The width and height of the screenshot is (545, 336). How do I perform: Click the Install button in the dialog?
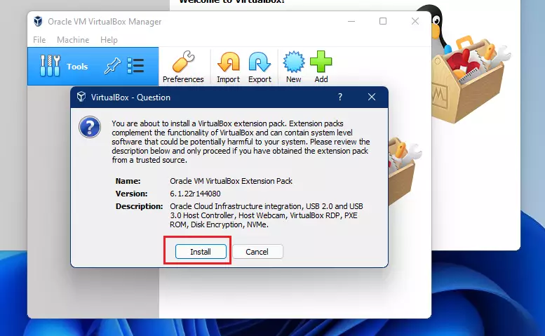(x=201, y=252)
